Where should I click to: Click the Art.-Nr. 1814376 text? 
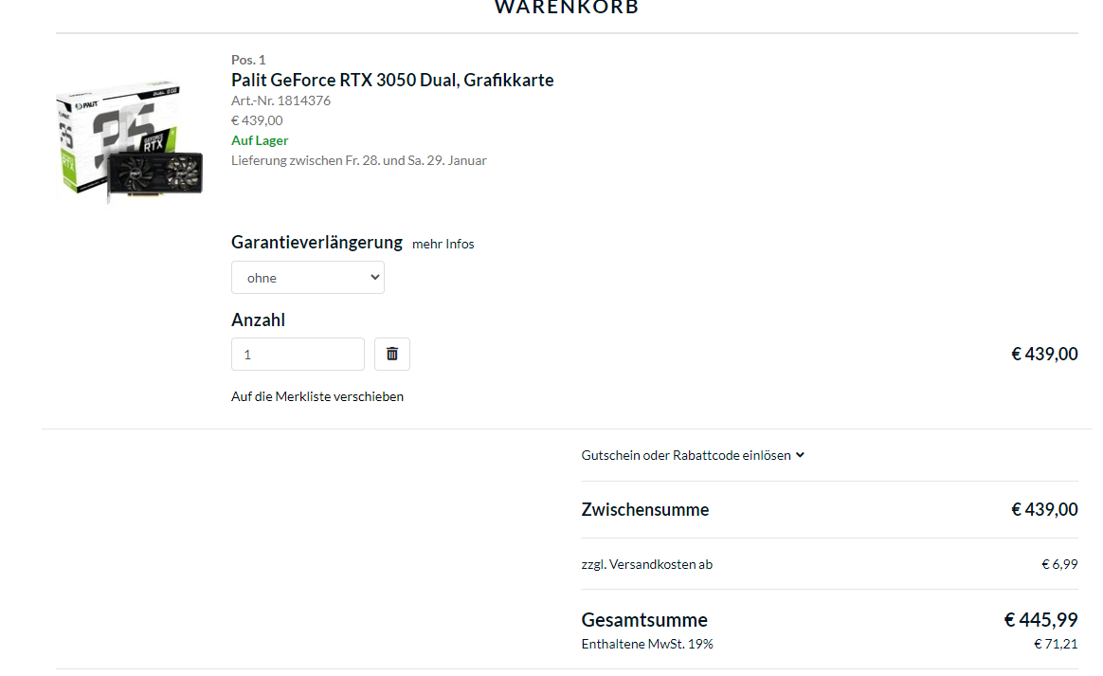(280, 100)
